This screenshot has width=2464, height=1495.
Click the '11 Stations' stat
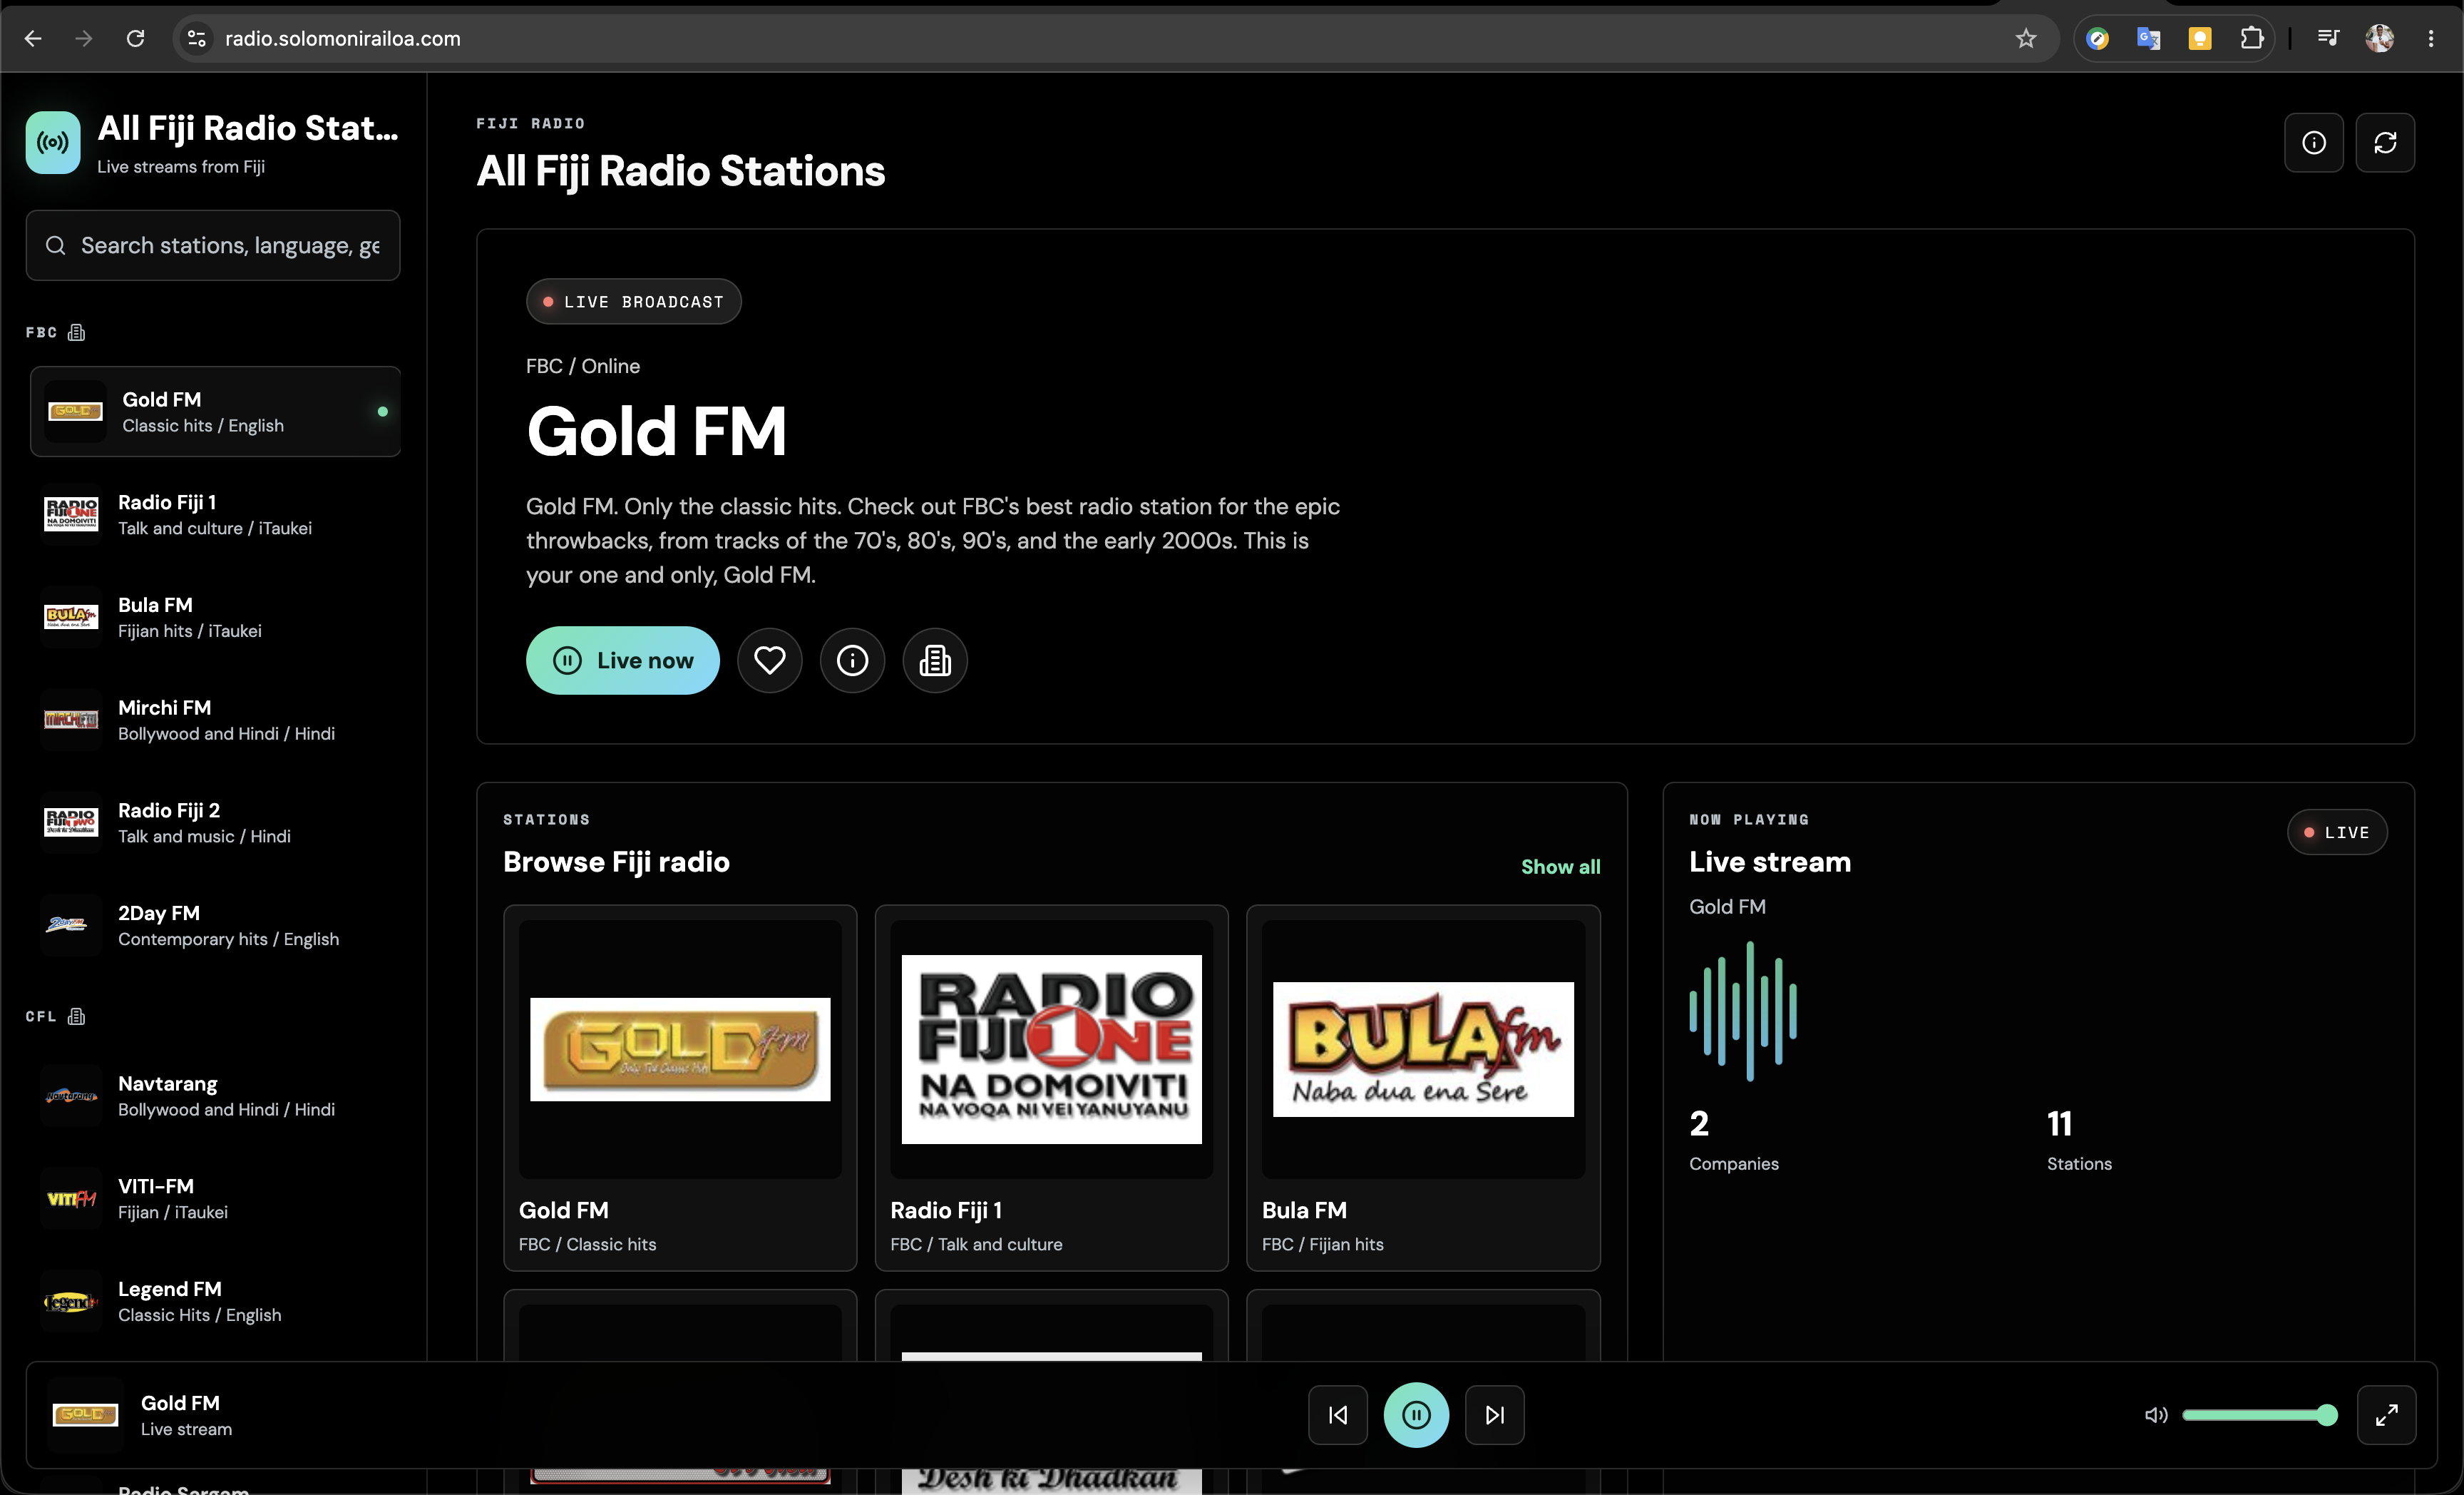2079,1140
